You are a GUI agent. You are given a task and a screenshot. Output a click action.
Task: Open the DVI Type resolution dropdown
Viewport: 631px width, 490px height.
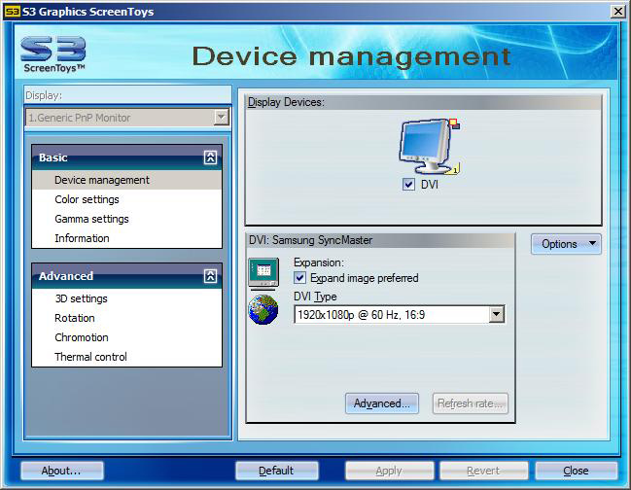tap(496, 314)
